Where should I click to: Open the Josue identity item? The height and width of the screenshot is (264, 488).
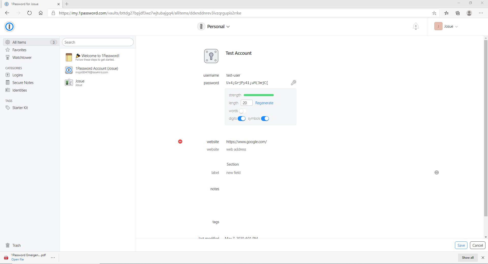98,83
